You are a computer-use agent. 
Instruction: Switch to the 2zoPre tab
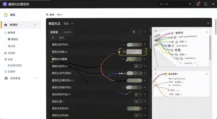(x=67, y=32)
